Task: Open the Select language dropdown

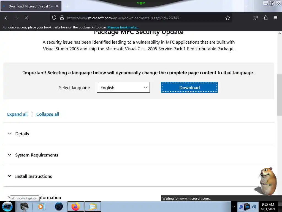Action: pos(123,88)
